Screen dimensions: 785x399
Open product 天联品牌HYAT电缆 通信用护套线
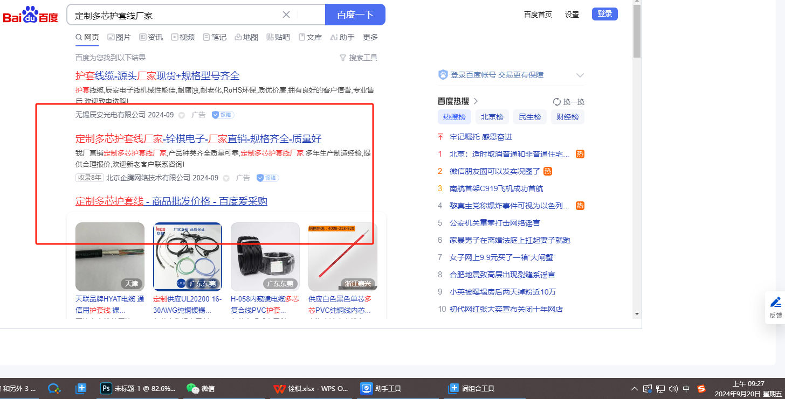point(110,304)
